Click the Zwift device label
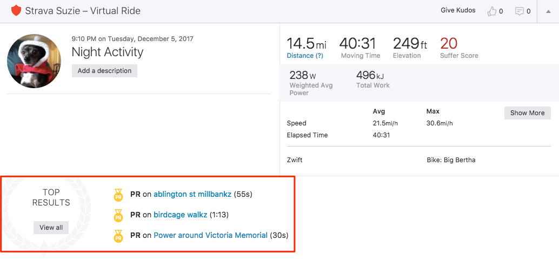 click(x=295, y=160)
